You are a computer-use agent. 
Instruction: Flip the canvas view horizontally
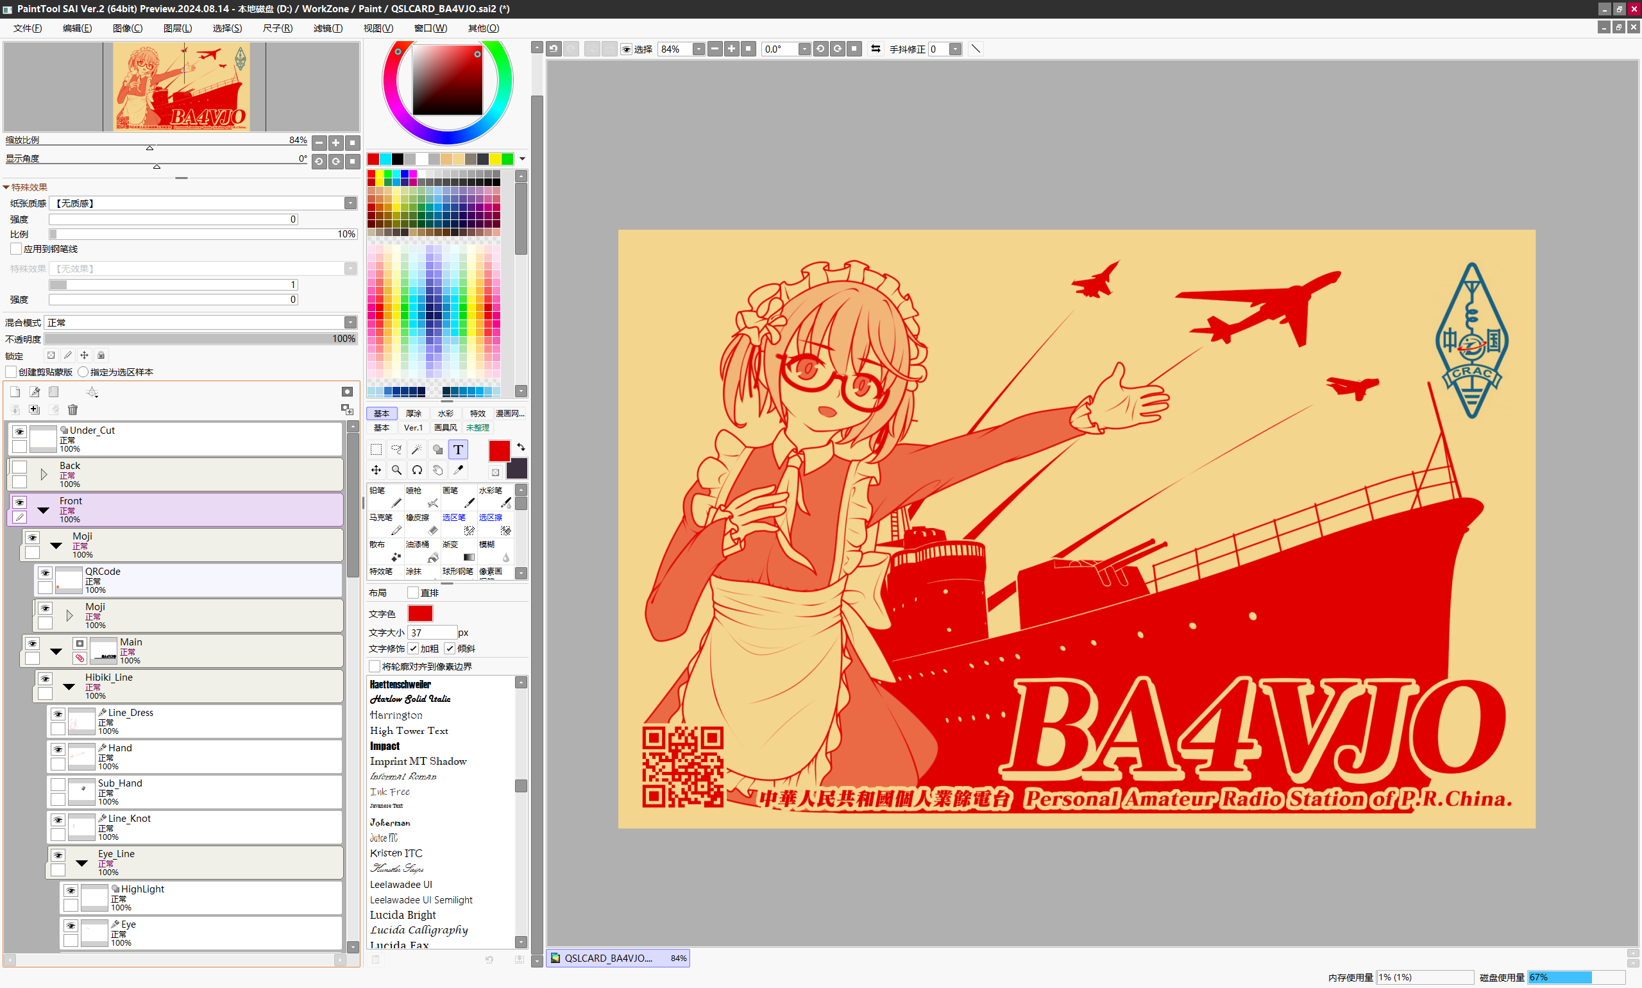[876, 49]
